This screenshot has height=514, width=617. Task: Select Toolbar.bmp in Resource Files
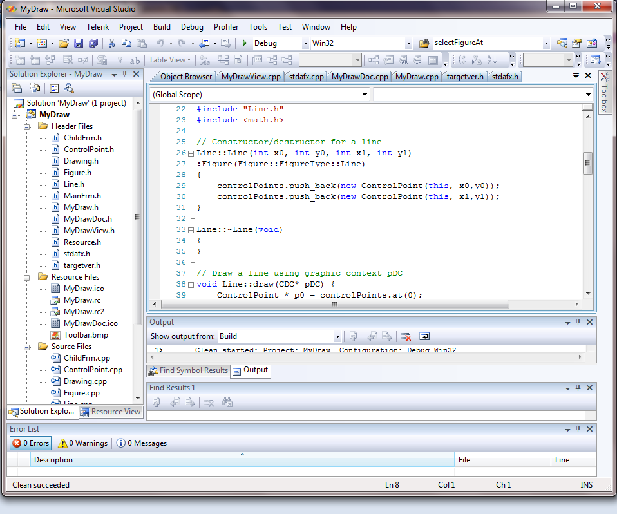point(86,335)
